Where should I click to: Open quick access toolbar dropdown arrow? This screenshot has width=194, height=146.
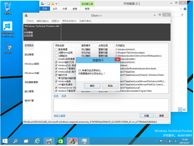point(56,4)
